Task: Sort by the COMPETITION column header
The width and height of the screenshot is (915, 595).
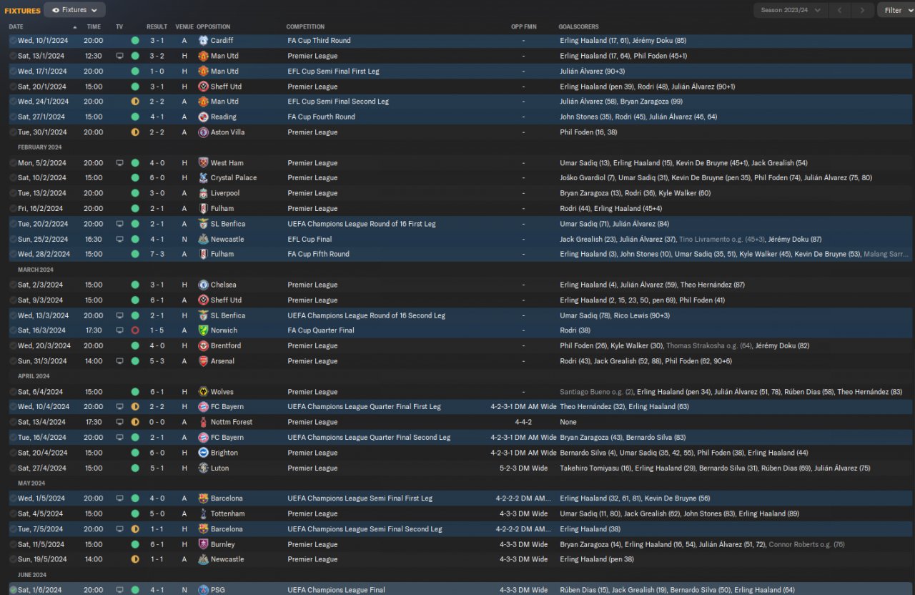Action: click(x=305, y=27)
